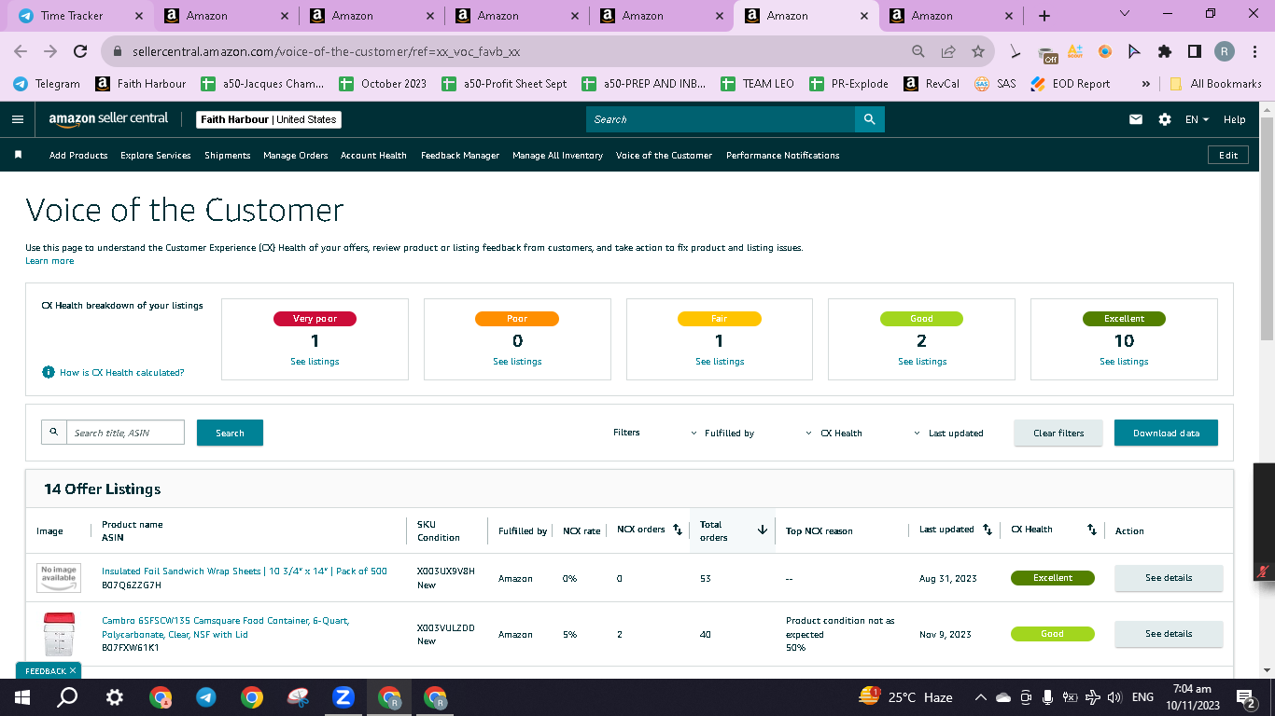Sort the table by Total orders
Image resolution: width=1275 pixels, height=716 pixels.
pyautogui.click(x=762, y=530)
